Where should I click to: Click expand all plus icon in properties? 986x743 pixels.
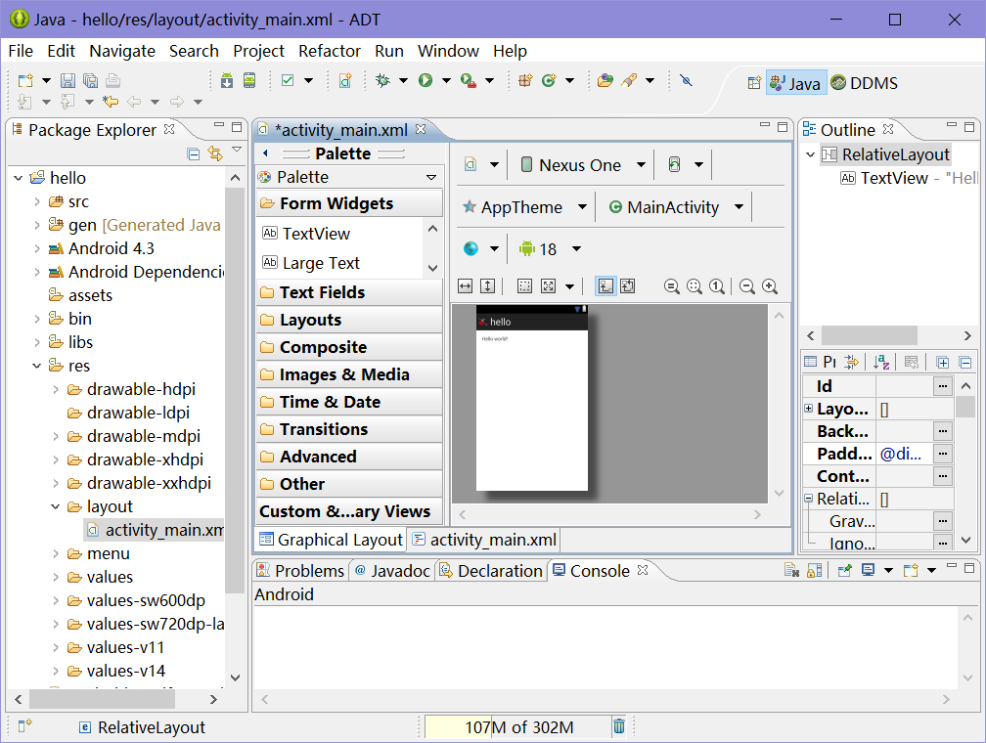tap(942, 362)
